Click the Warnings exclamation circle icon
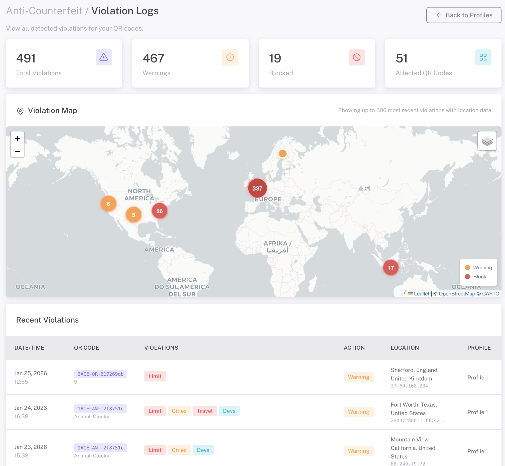 click(x=230, y=57)
